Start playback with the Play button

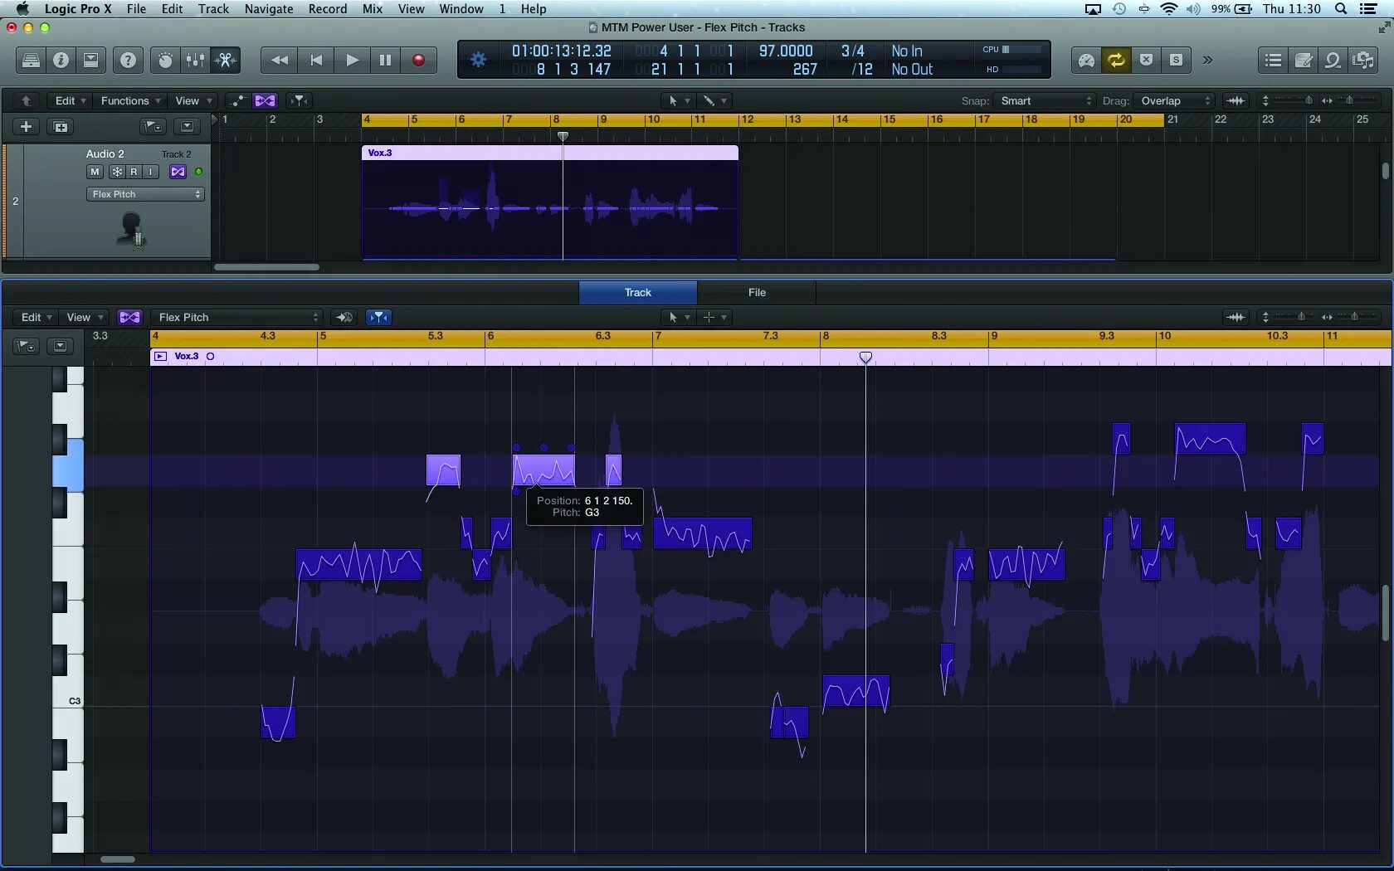click(x=352, y=60)
